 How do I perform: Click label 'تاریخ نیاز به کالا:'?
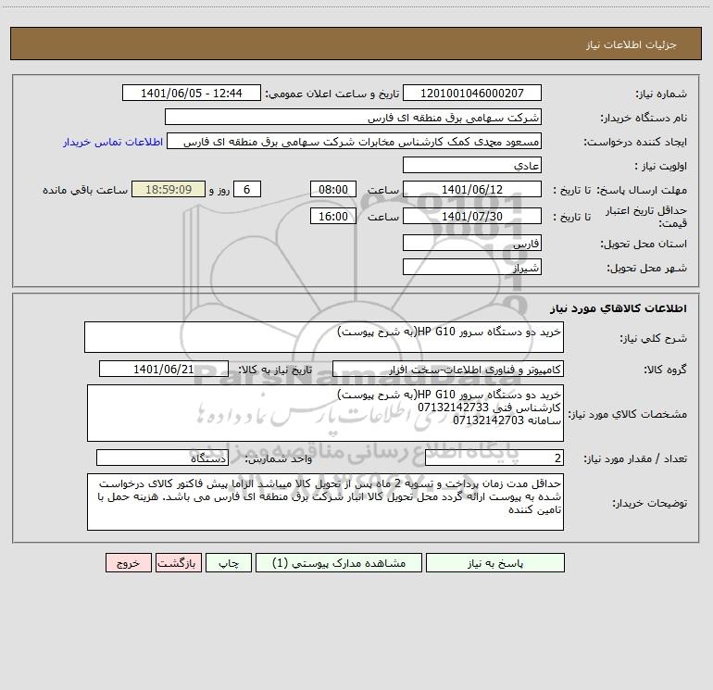pos(275,370)
